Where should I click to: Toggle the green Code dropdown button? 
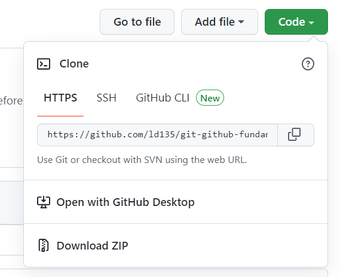[x=296, y=21]
